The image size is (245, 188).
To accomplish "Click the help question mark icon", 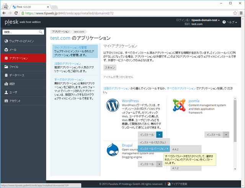I will point(224,22).
